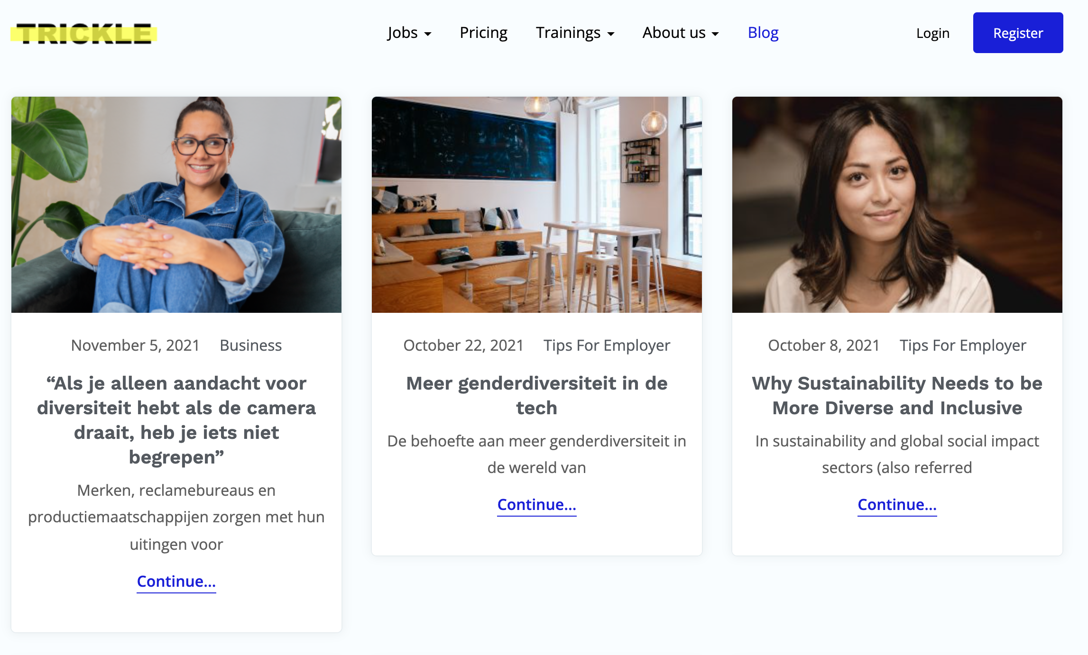The image size is (1088, 655).
Task: Open the woman in denim article image
Action: pos(176,205)
